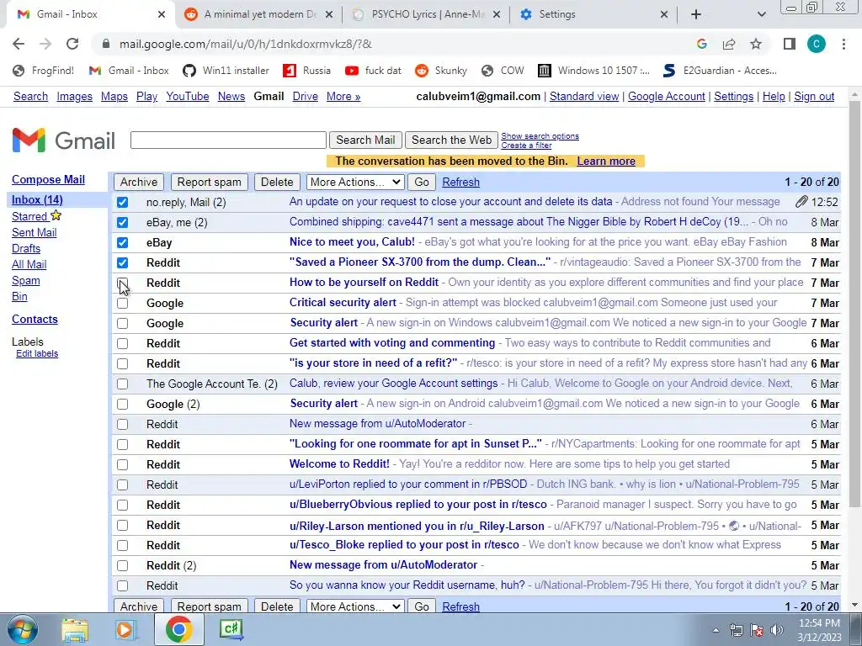862x646 pixels.
Task: Click the Compose Mail link
Action: click(48, 180)
